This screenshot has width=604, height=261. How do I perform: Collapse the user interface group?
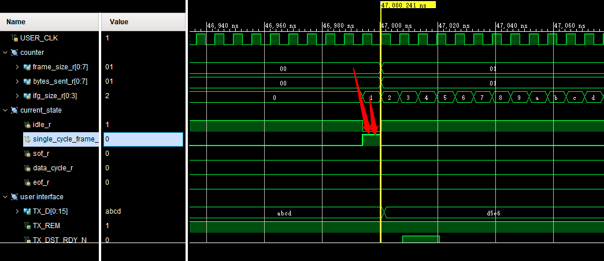click(x=5, y=197)
